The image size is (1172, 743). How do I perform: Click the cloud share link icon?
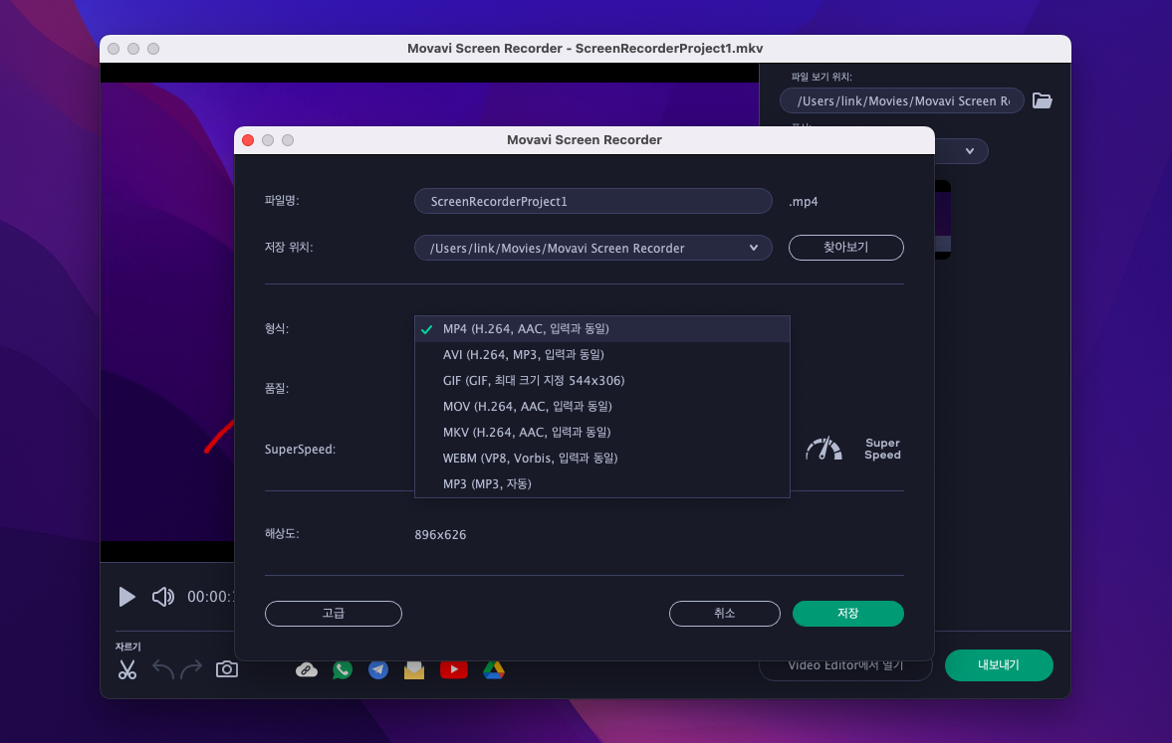click(x=307, y=669)
